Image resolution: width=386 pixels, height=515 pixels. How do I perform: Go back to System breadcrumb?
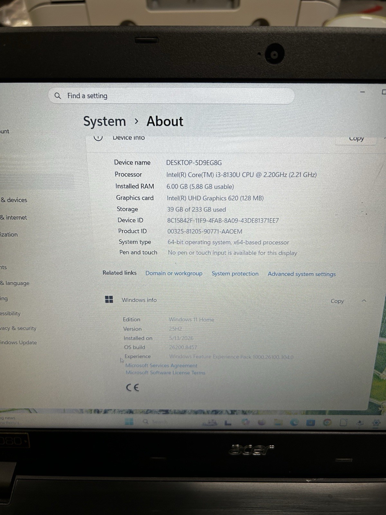click(105, 121)
